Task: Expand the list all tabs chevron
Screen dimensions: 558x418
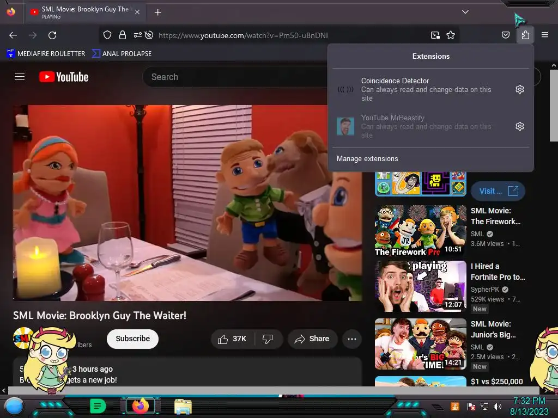Action: click(465, 12)
